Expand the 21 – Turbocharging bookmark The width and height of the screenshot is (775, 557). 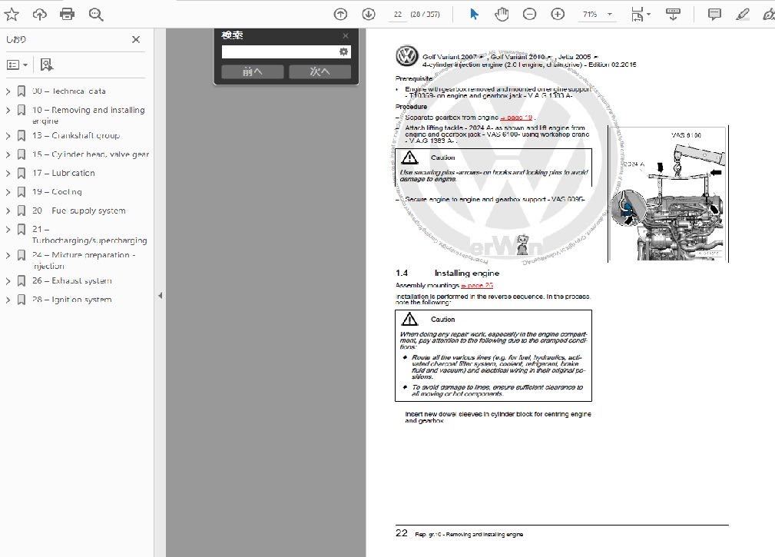click(x=8, y=229)
